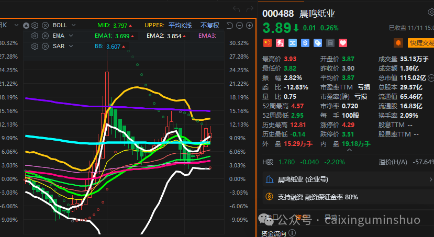Click 52周最高 value 4.57
Screen dimensions: 434x237
tap(297, 106)
